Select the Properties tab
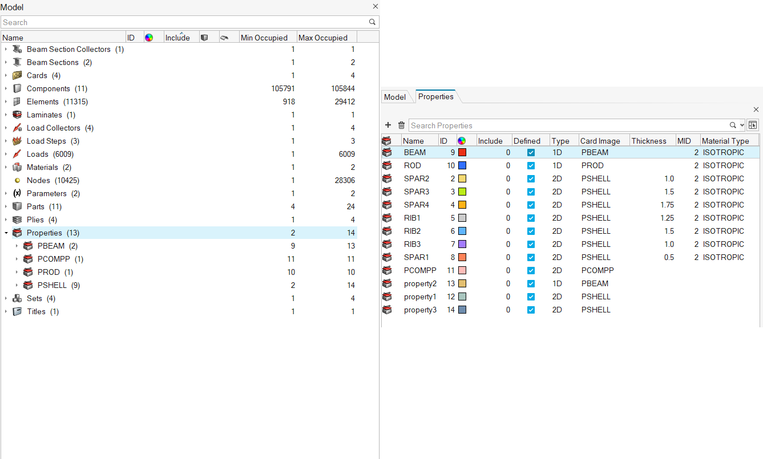 pos(435,97)
